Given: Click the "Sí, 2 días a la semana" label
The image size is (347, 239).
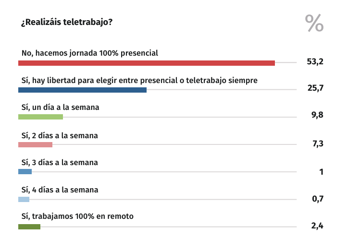Looking at the screenshot, I should [x=60, y=135].
